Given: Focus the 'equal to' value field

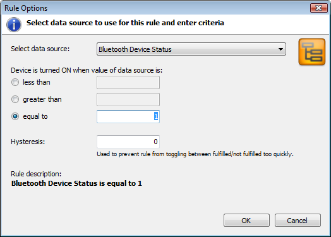Looking at the screenshot, I should (128, 116).
